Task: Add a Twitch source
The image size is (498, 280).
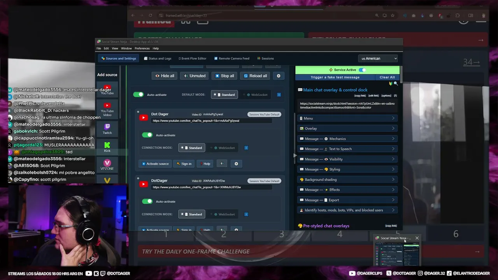Action: 107,129
